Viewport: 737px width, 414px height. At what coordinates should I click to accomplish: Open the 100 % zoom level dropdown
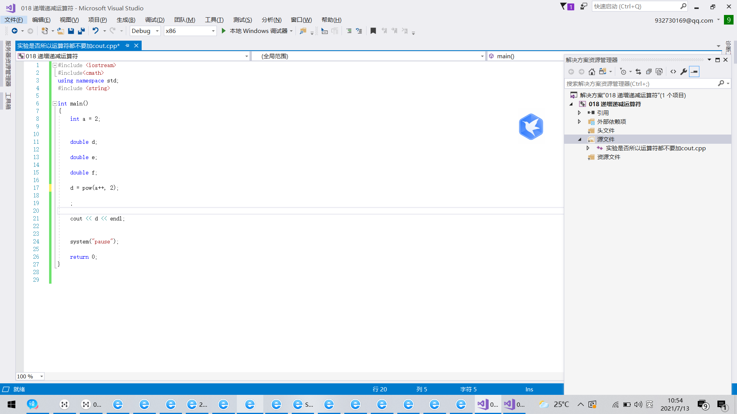click(30, 376)
